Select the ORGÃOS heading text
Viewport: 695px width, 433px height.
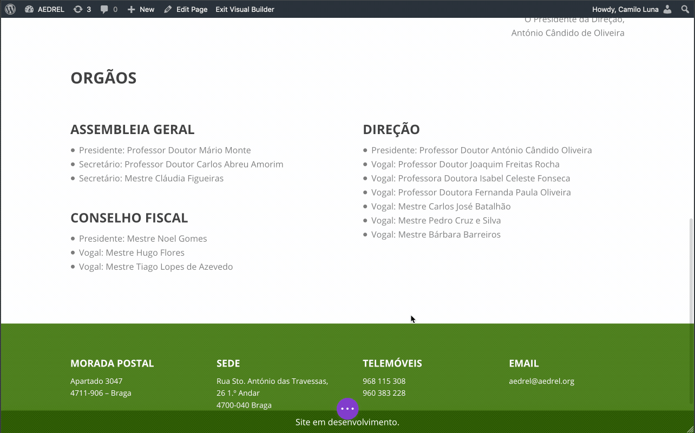pyautogui.click(x=103, y=78)
